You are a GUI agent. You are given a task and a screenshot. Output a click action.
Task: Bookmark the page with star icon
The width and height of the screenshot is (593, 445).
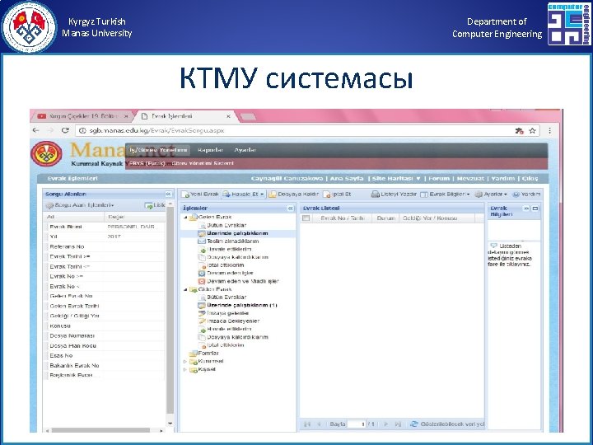coord(533,131)
